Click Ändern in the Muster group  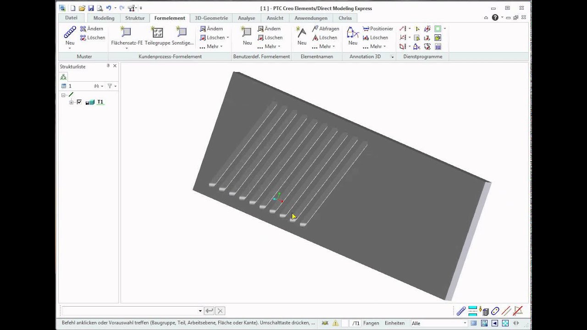click(x=91, y=28)
